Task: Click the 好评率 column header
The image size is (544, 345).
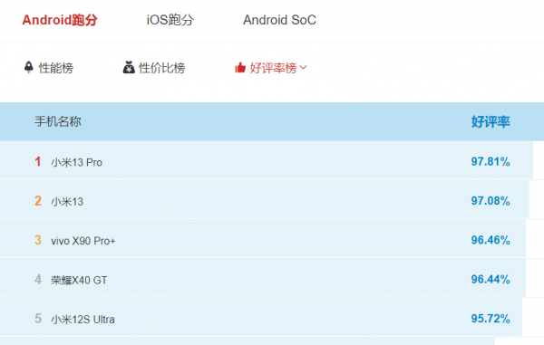Action: coord(491,121)
